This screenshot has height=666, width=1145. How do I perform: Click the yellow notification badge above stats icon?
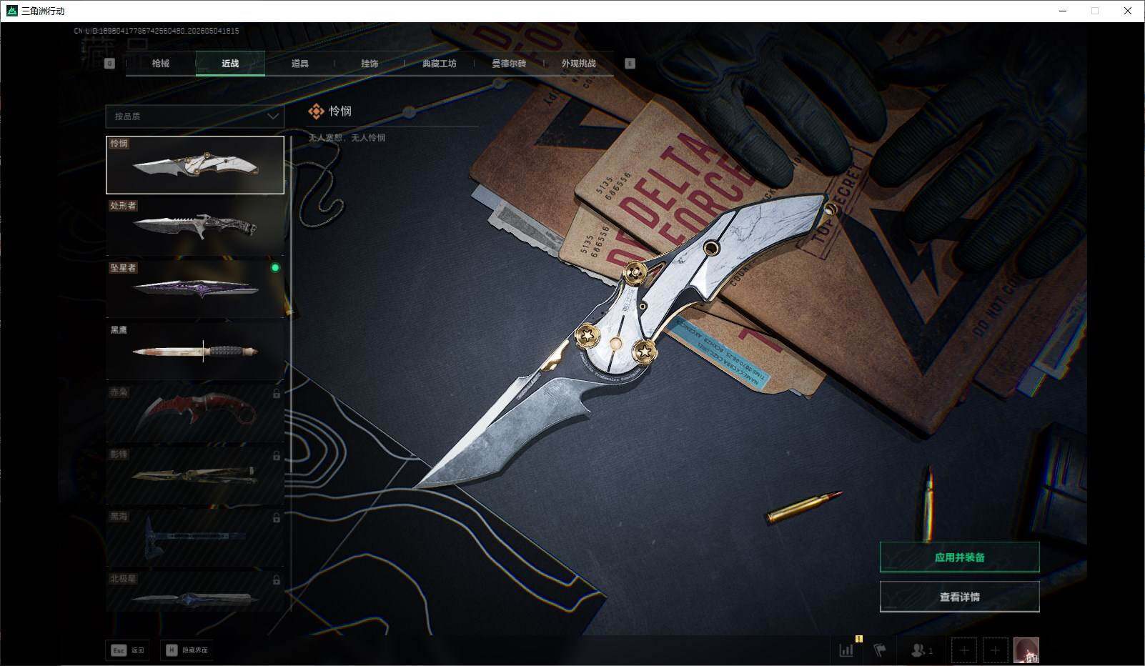[x=859, y=639]
